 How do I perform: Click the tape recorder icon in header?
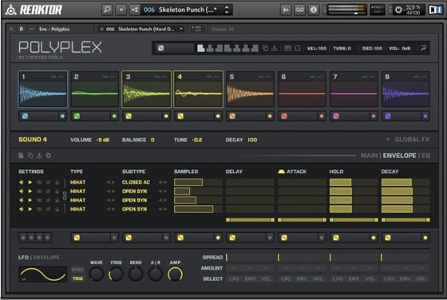[x=299, y=10]
